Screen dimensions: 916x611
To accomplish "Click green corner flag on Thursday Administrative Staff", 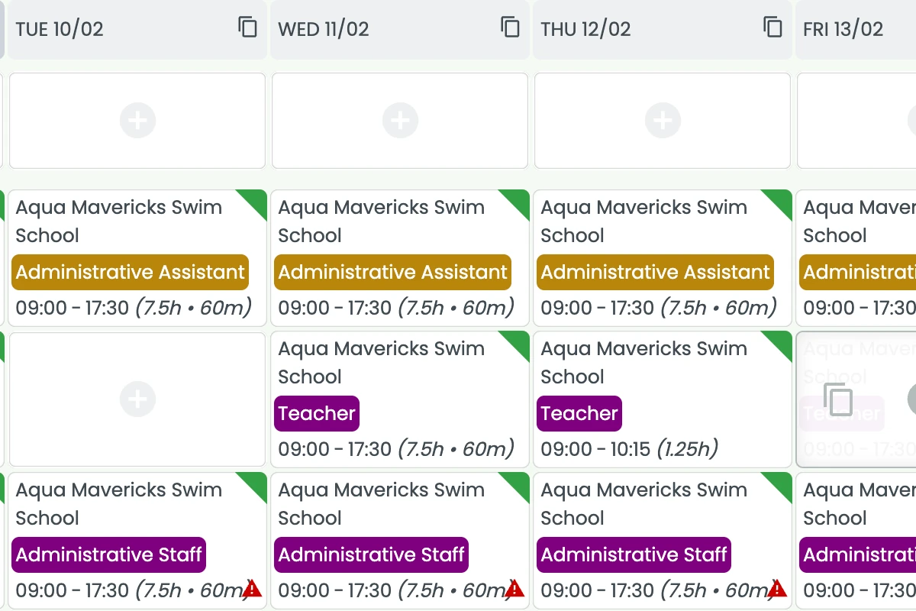I will [780, 484].
